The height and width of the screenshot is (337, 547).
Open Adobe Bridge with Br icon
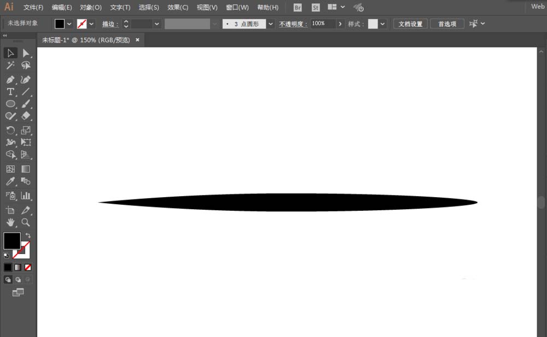(298, 8)
